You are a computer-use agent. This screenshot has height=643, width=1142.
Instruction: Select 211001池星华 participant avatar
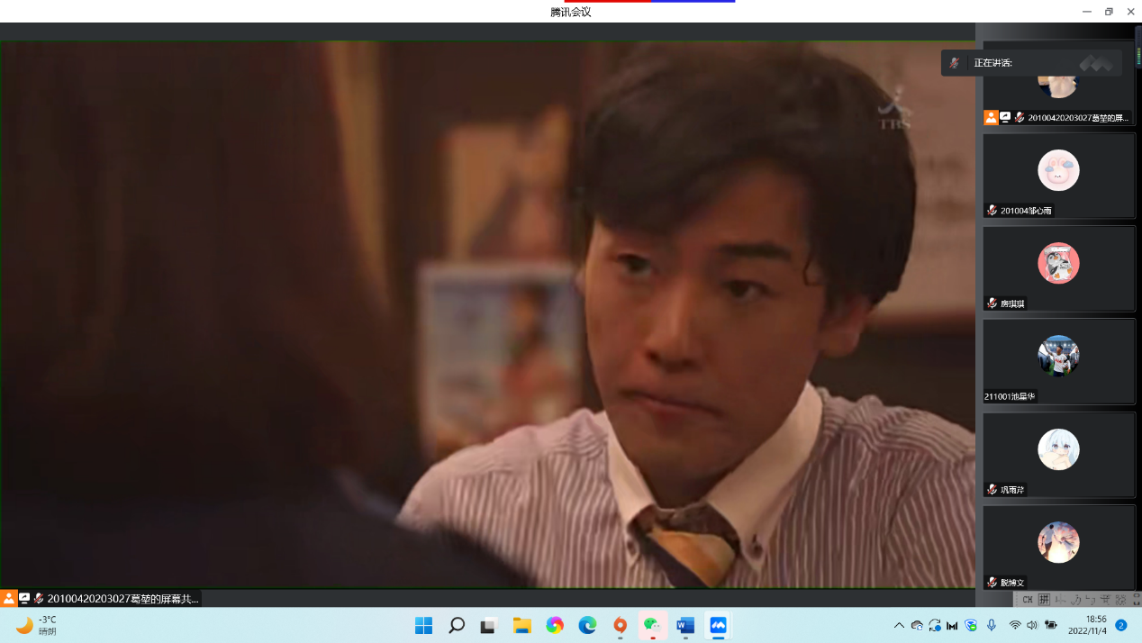point(1058,356)
